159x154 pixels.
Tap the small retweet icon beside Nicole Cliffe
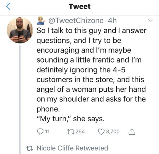pyautogui.click(x=30, y=148)
